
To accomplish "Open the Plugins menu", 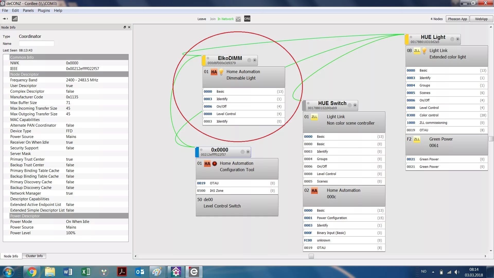I will tap(44, 11).
